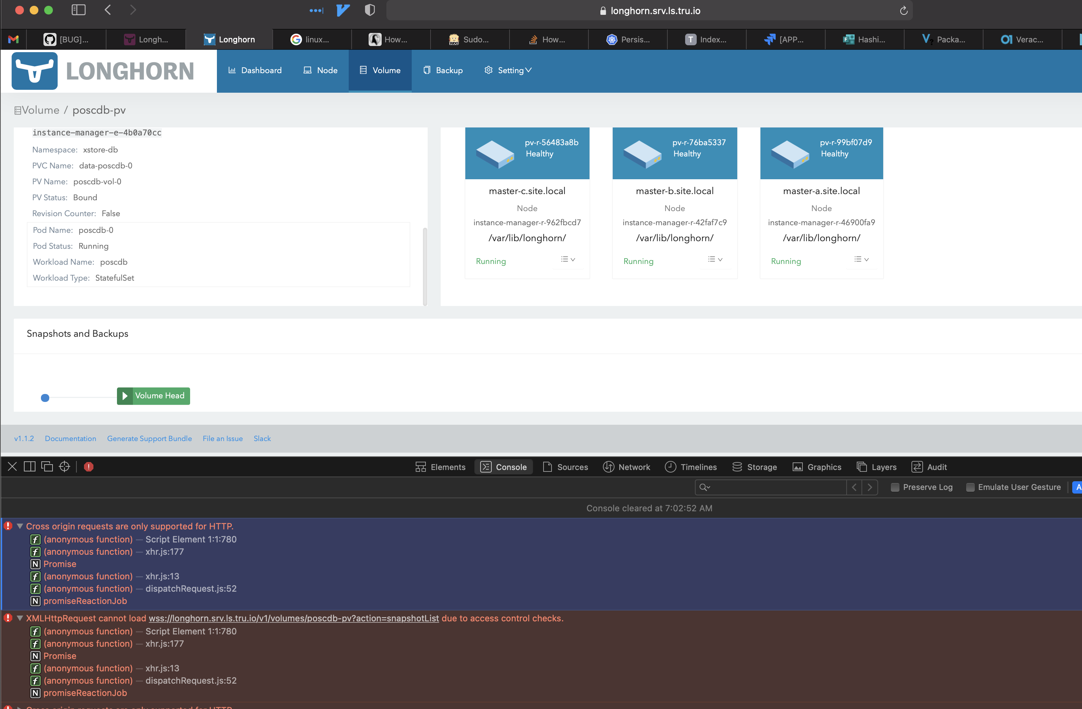Open the Backup section
1082x709 pixels.
(443, 71)
